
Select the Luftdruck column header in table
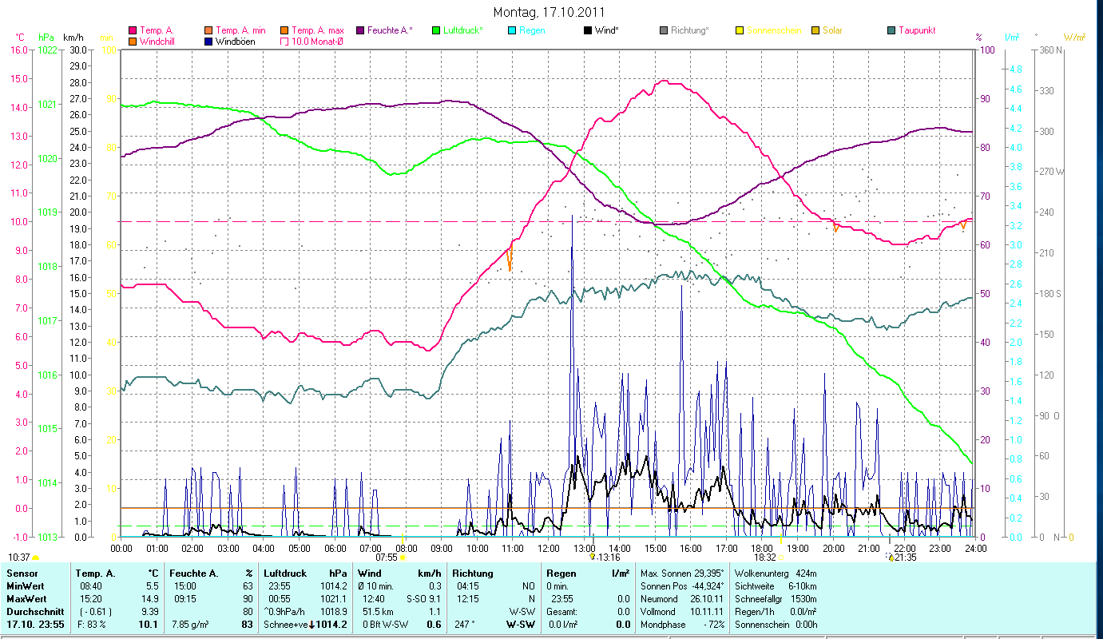[284, 574]
